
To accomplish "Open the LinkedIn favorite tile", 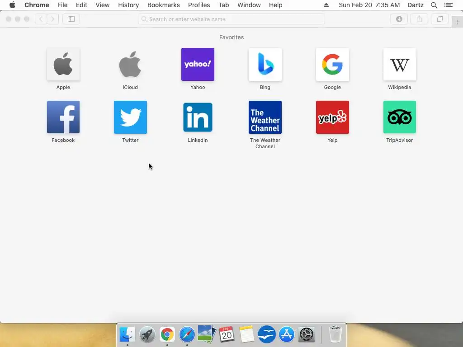I will point(198,117).
